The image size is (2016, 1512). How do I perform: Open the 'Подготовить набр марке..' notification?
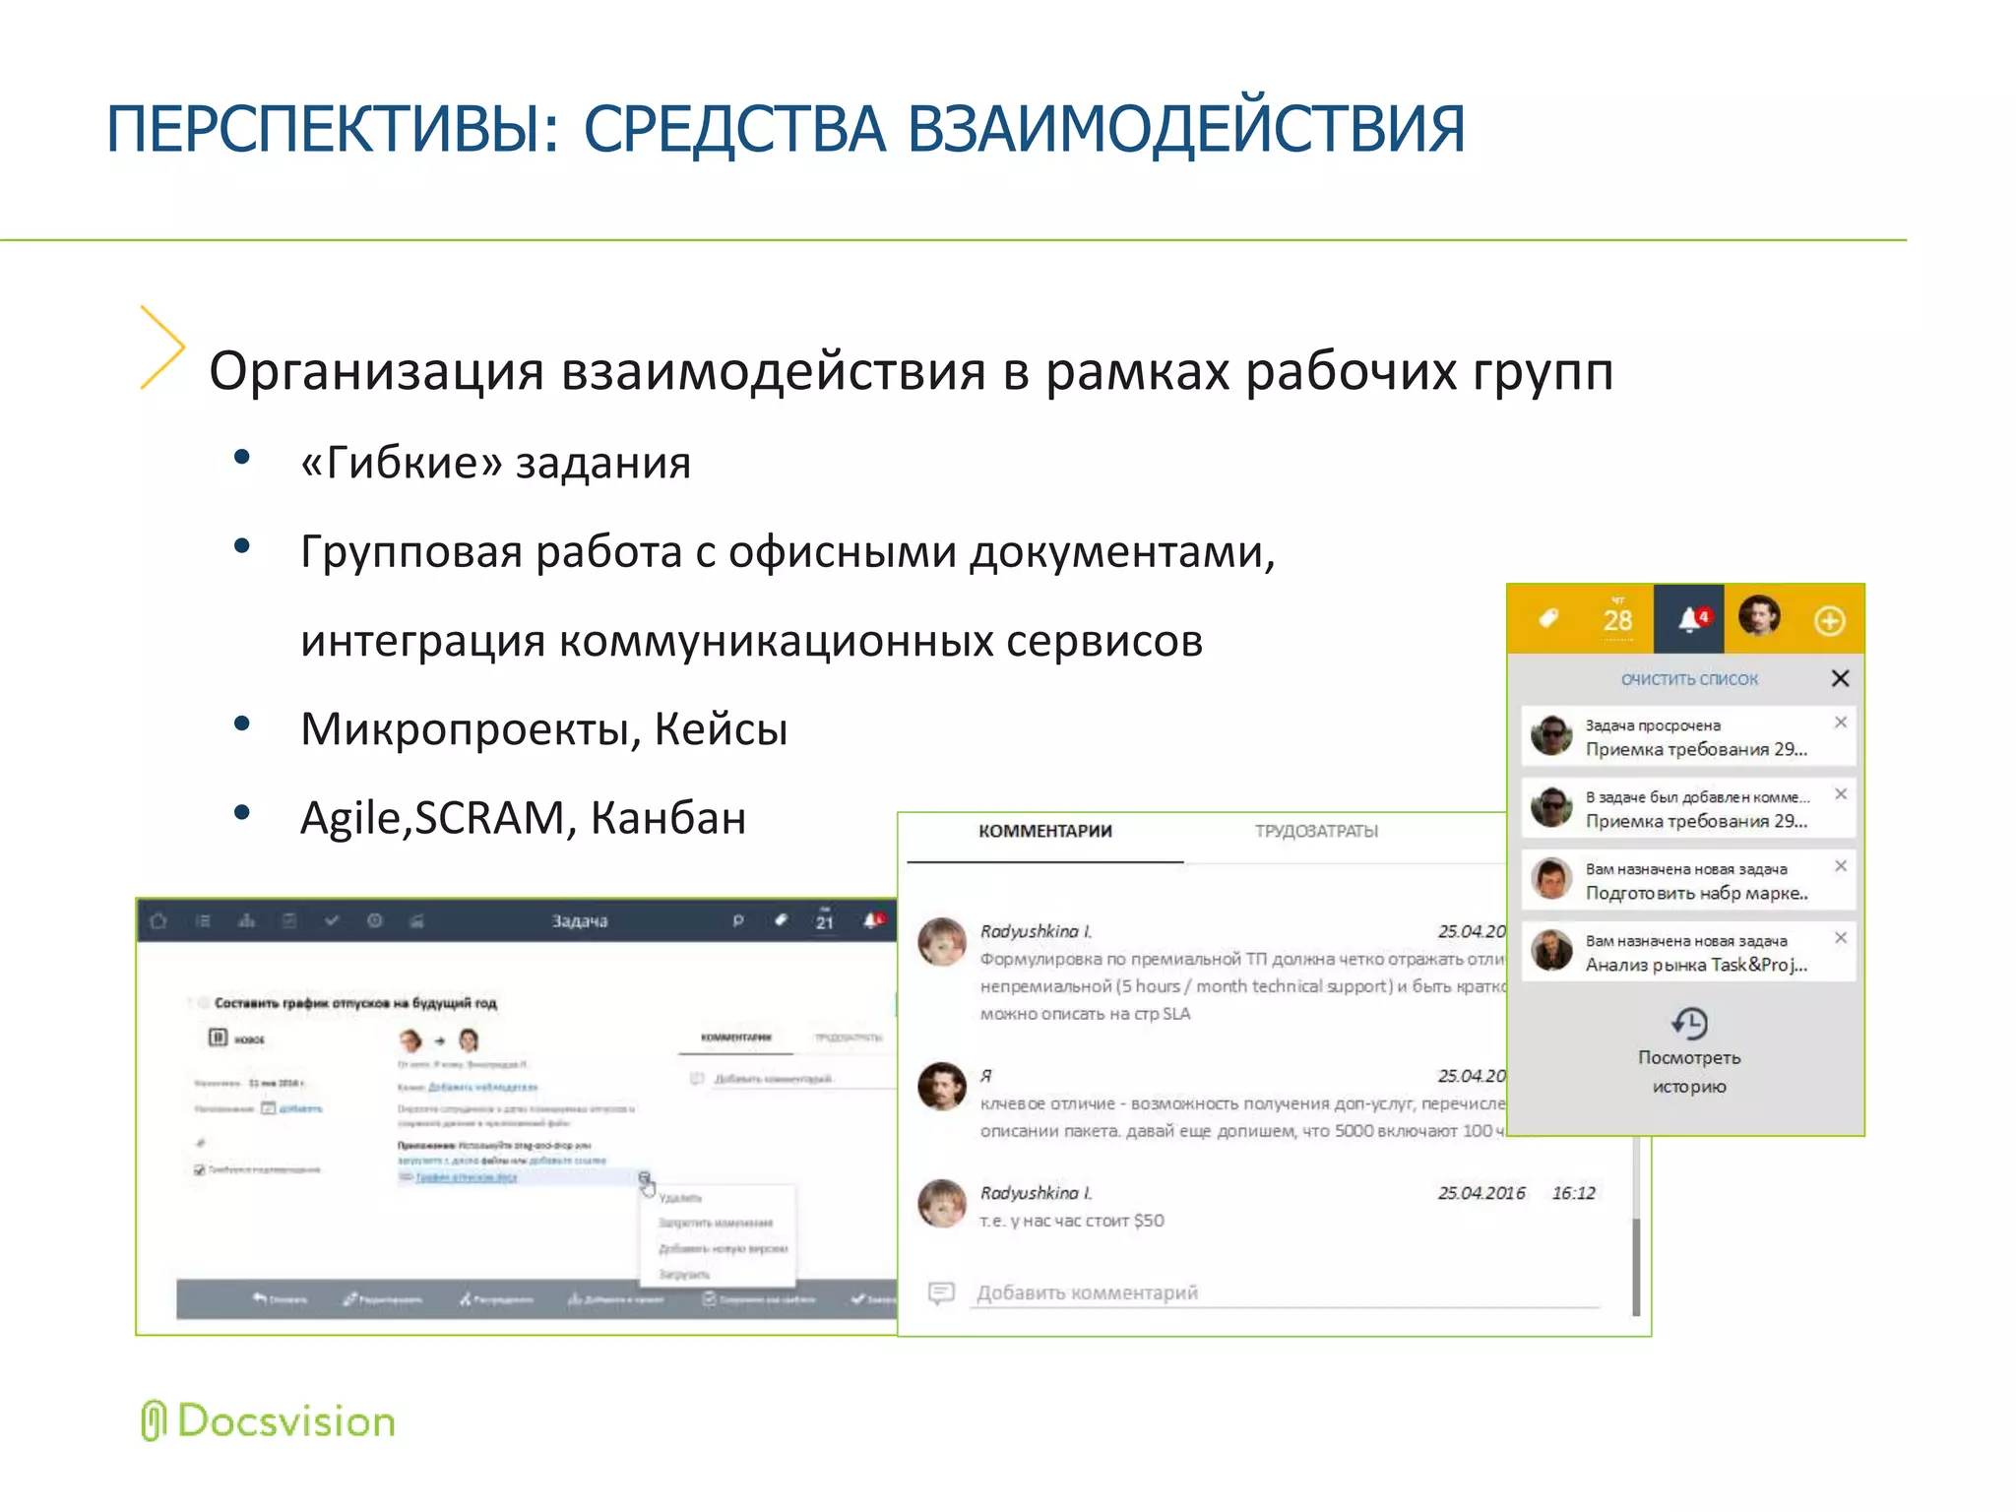(x=1688, y=880)
